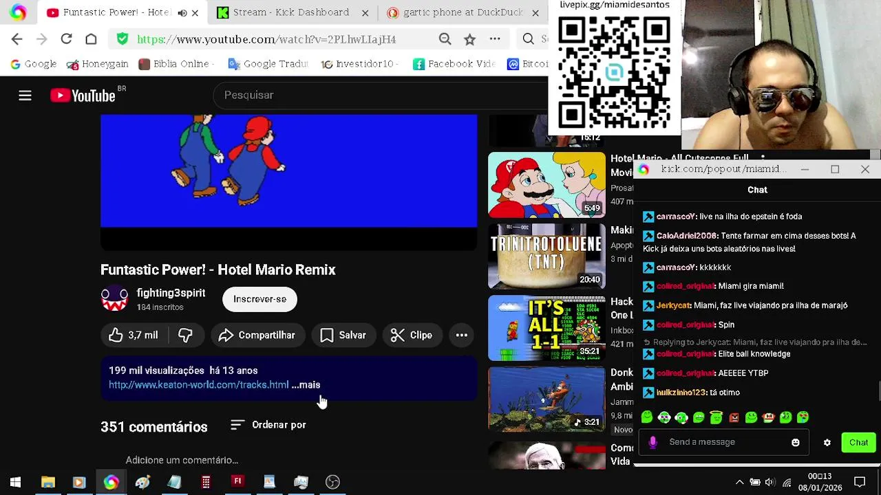Open the YouTube hamburger guide menu
Viewport: 881px width, 495px height.
[x=25, y=96]
